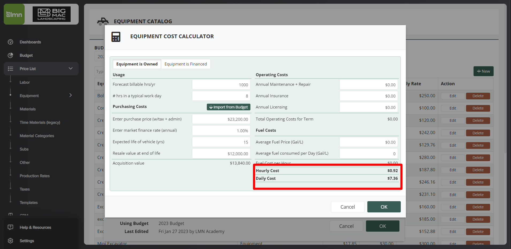Click Delete for the $129.76 row
Viewport: 511px width, 249px height.
click(478, 145)
